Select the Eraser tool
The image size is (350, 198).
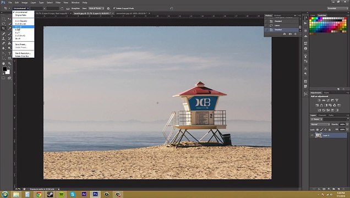(3, 43)
